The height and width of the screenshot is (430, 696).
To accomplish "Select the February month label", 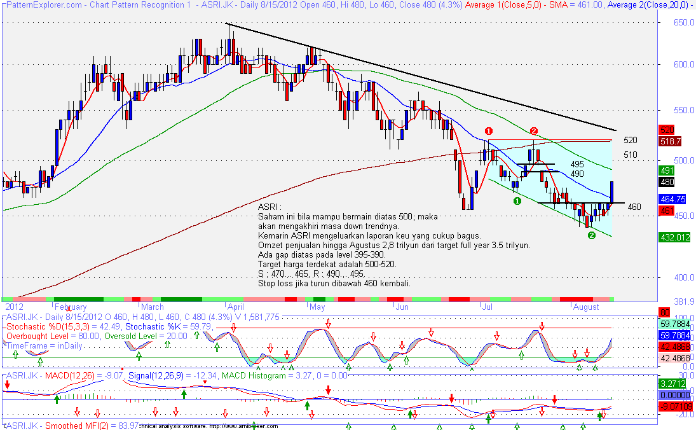I will pyautogui.click(x=71, y=307).
